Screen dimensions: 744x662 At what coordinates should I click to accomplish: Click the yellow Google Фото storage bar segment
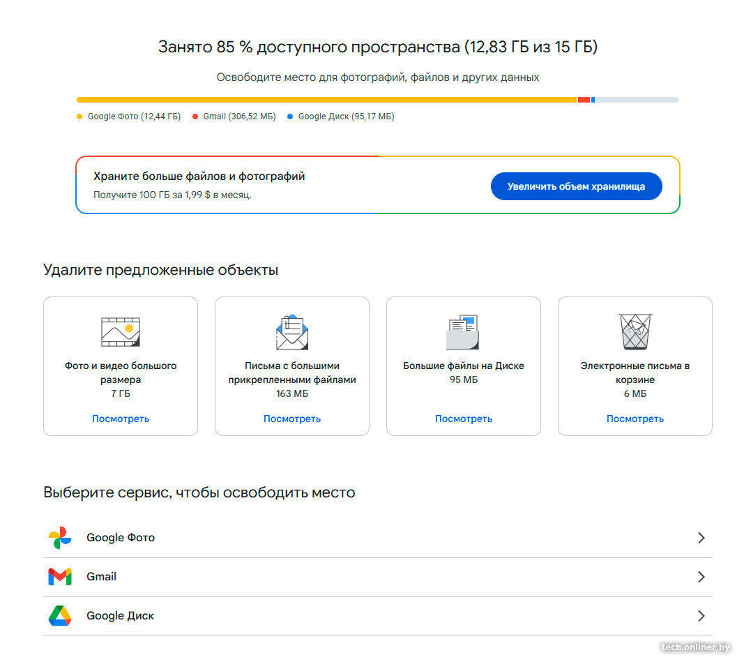[x=326, y=100]
